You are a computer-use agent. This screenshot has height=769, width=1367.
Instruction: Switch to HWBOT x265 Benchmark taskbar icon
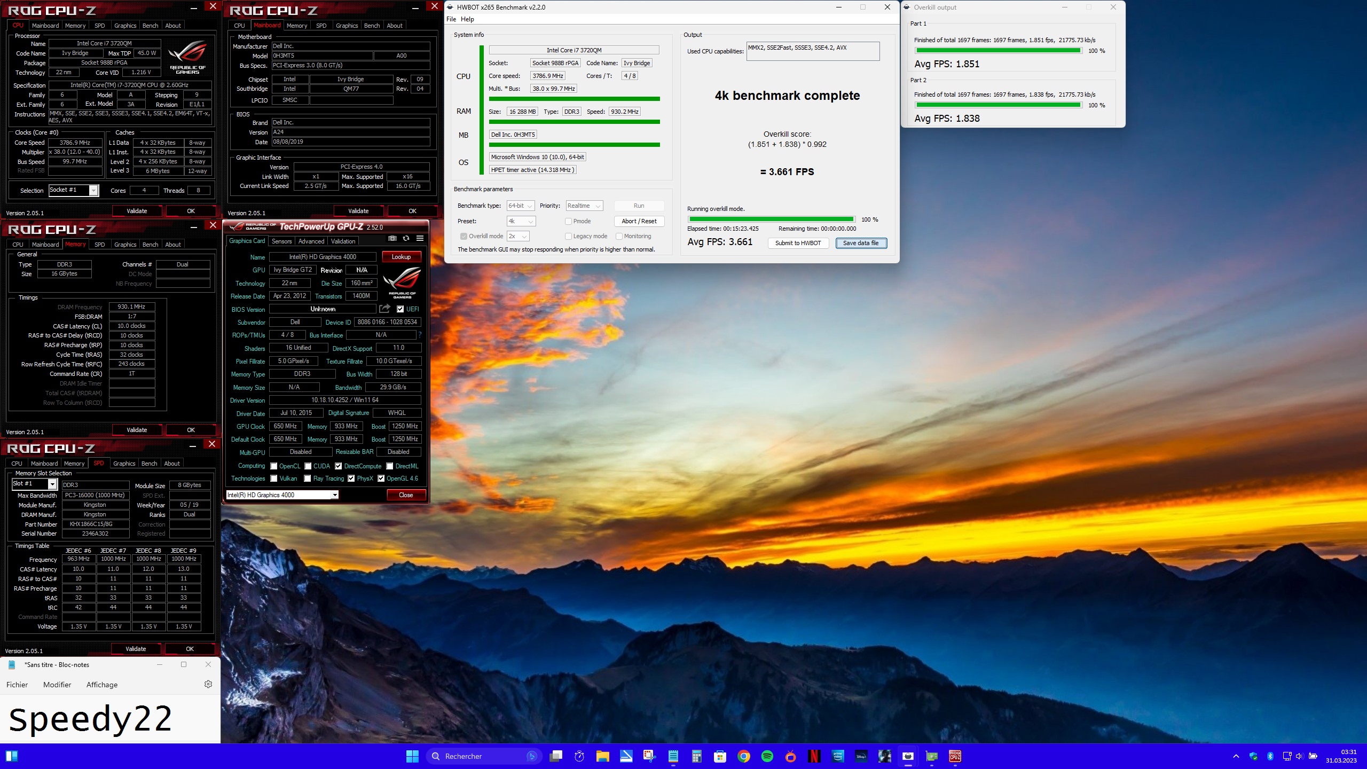click(x=908, y=756)
